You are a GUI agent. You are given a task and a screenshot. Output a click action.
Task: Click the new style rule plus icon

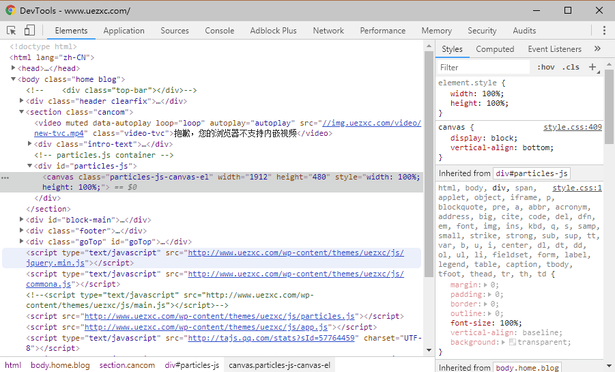(x=592, y=67)
